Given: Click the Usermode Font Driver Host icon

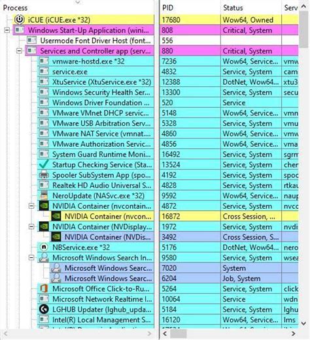Looking at the screenshot, I should point(31,40).
